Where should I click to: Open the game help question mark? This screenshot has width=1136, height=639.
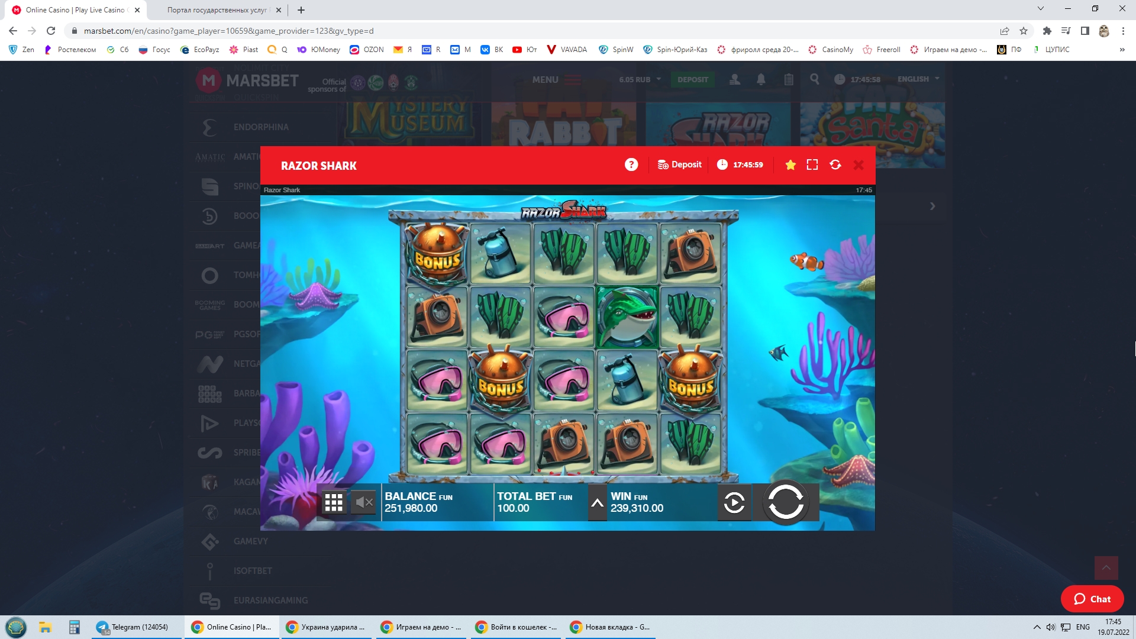pyautogui.click(x=631, y=165)
